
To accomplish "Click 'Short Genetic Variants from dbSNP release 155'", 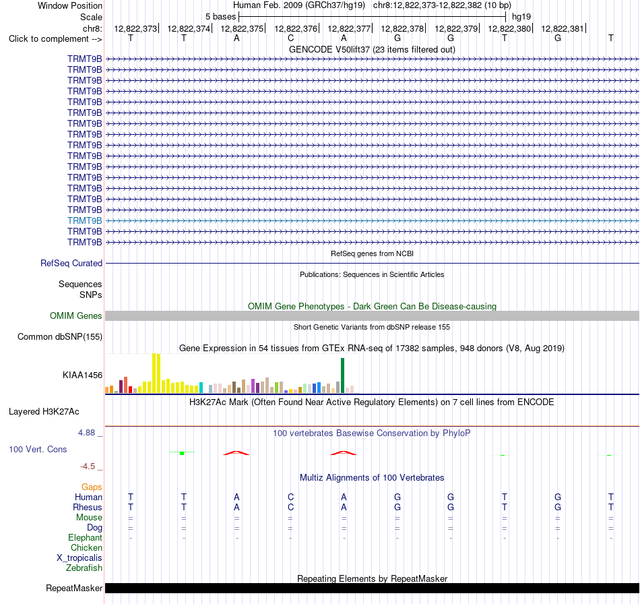I will (x=372, y=327).
